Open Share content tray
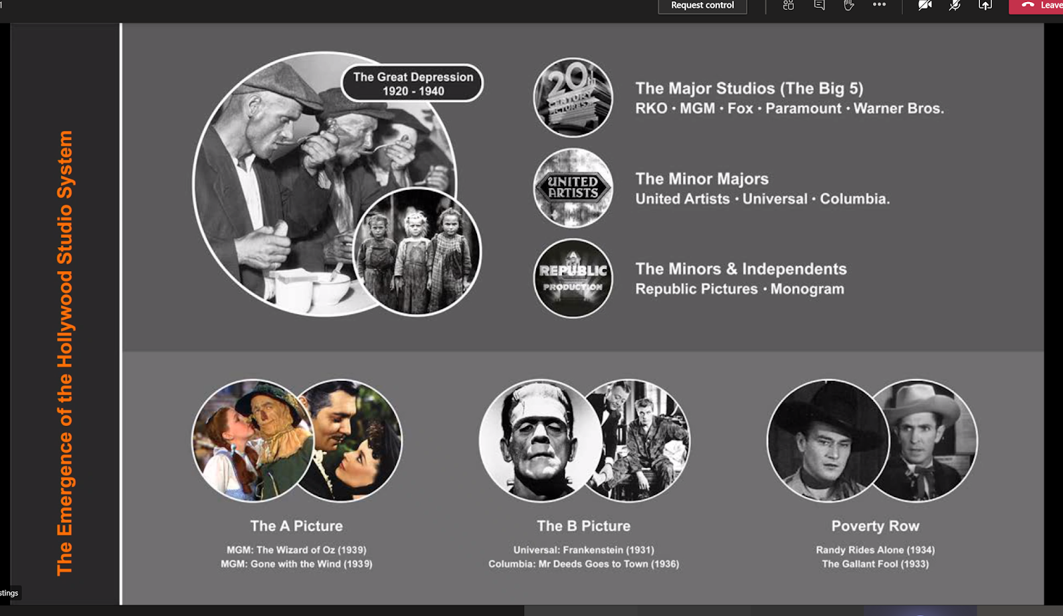Image resolution: width=1063 pixels, height=616 pixels. pos(985,5)
